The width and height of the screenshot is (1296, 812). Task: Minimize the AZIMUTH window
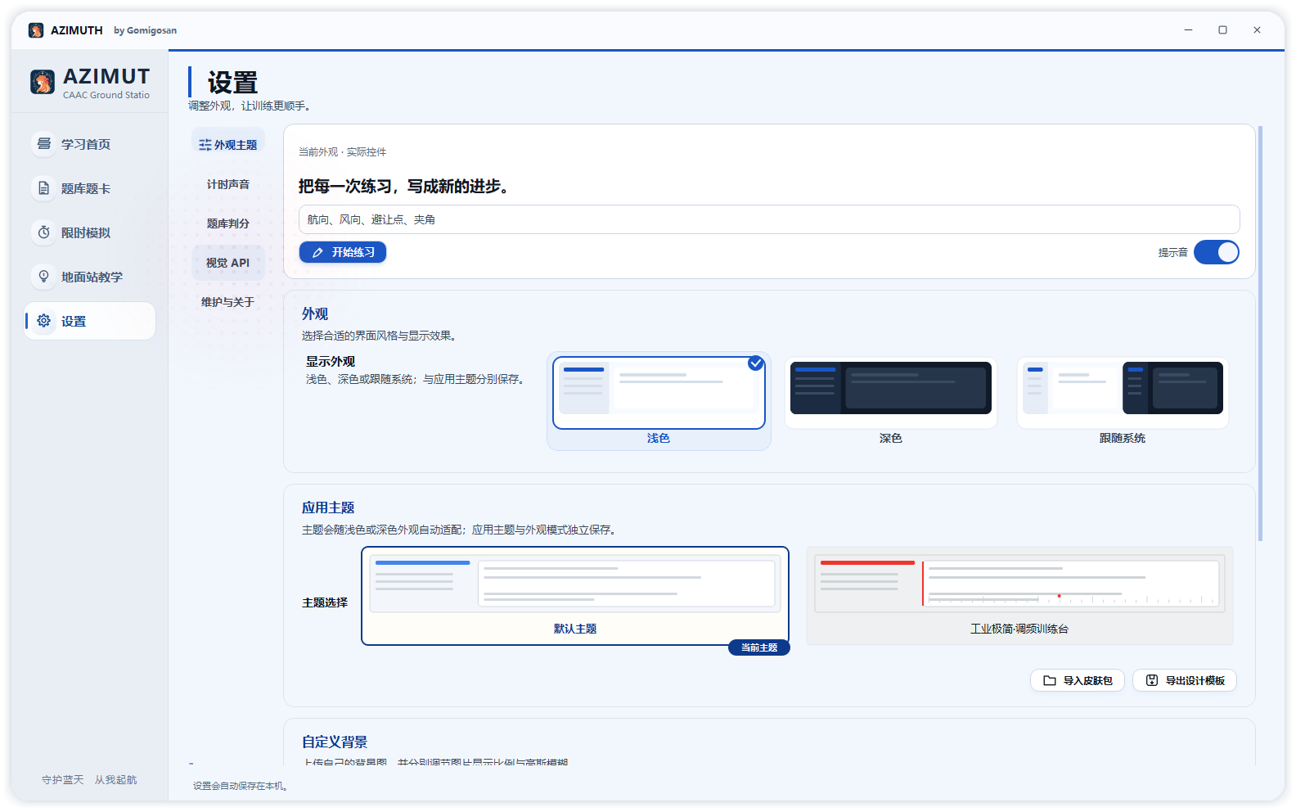coord(1188,30)
